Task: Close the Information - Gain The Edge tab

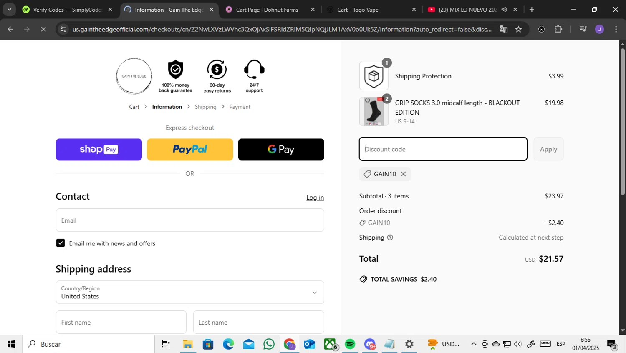Action: [x=212, y=10]
